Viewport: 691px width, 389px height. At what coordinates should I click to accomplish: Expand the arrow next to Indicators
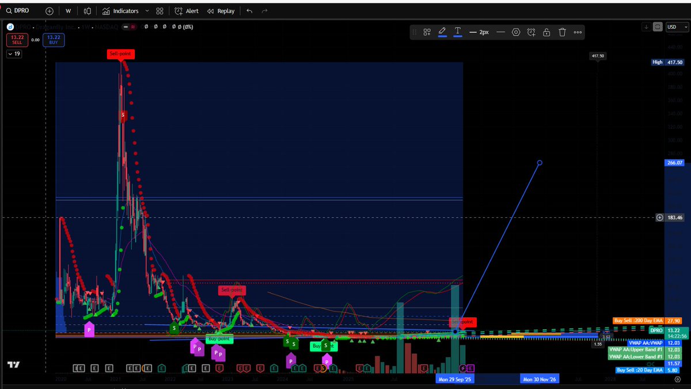148,11
